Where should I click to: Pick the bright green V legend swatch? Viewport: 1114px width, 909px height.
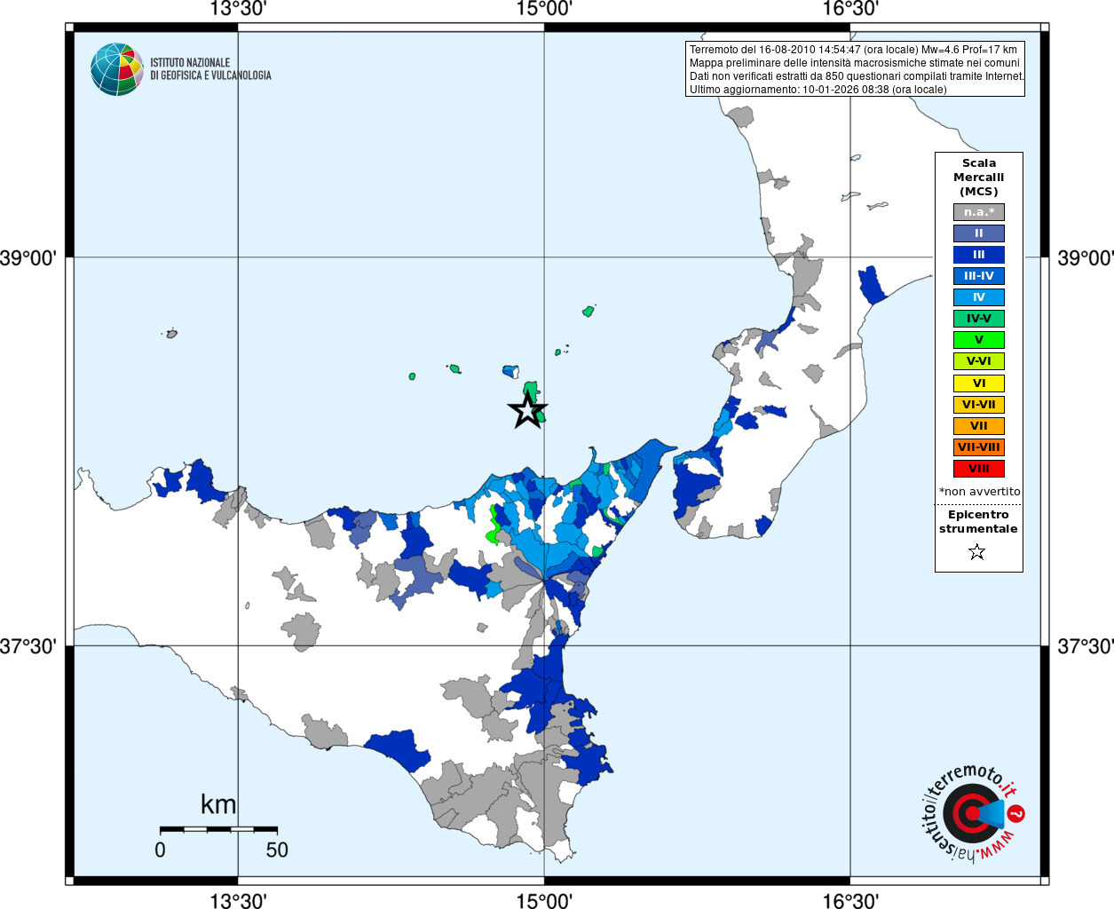pos(978,340)
